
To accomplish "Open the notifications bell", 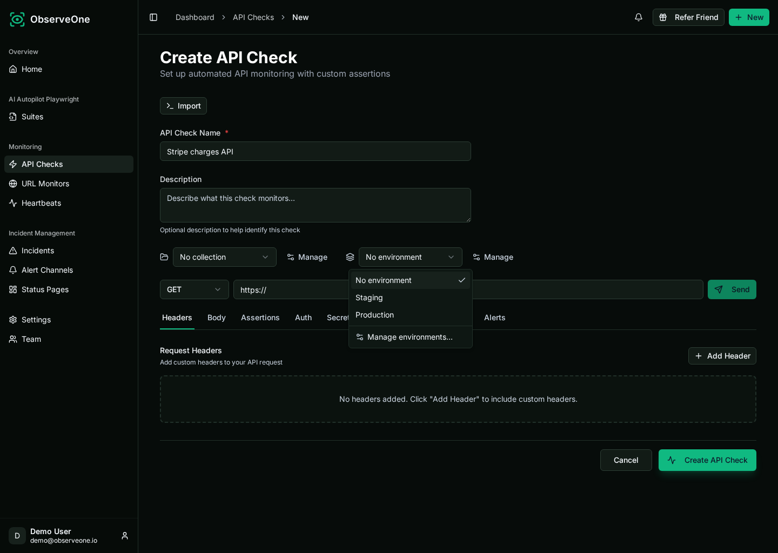I will coord(639,17).
